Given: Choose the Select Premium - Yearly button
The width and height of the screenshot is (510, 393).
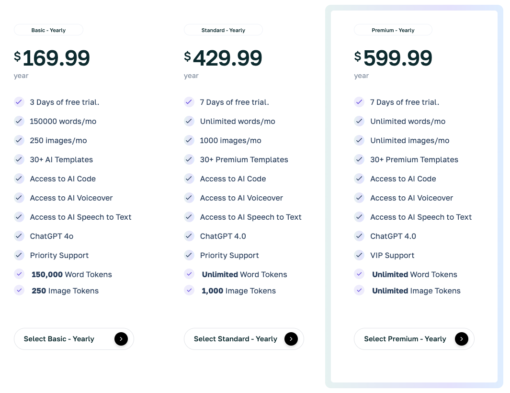Looking at the screenshot, I should pyautogui.click(x=405, y=339).
